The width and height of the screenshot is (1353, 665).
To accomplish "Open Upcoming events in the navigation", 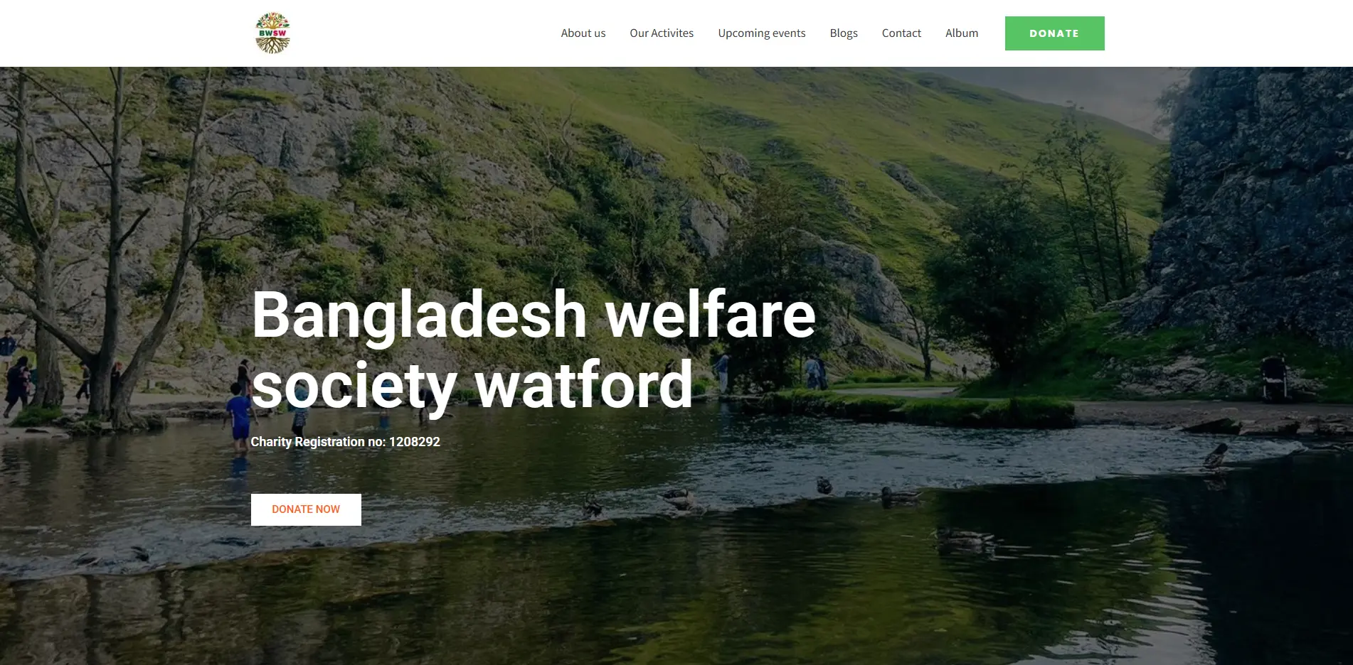I will click(x=761, y=33).
